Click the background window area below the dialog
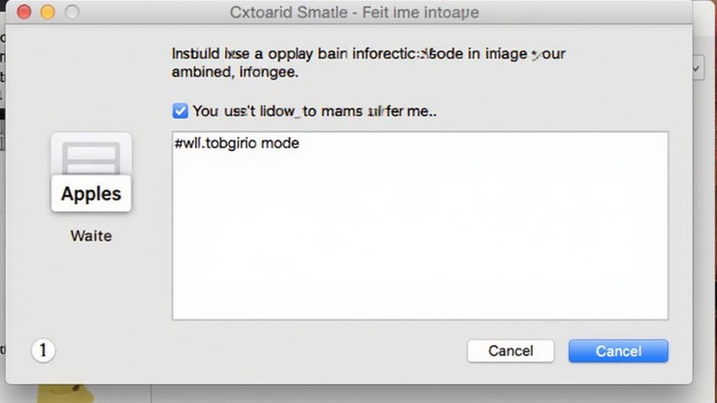This screenshot has width=717, height=403. [x=421, y=394]
